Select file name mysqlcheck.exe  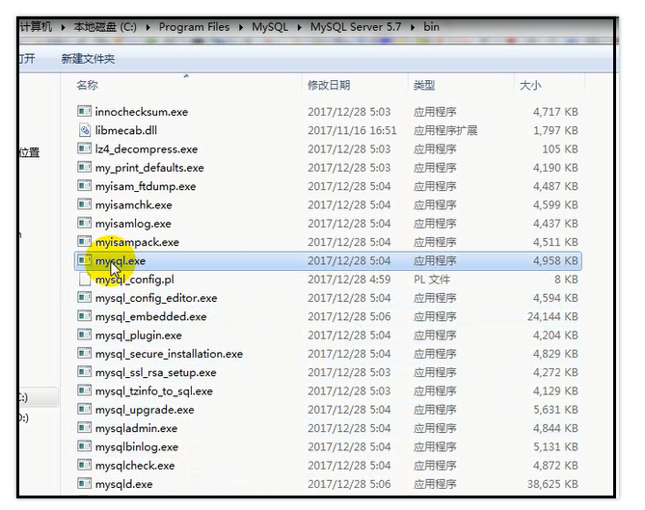135,465
